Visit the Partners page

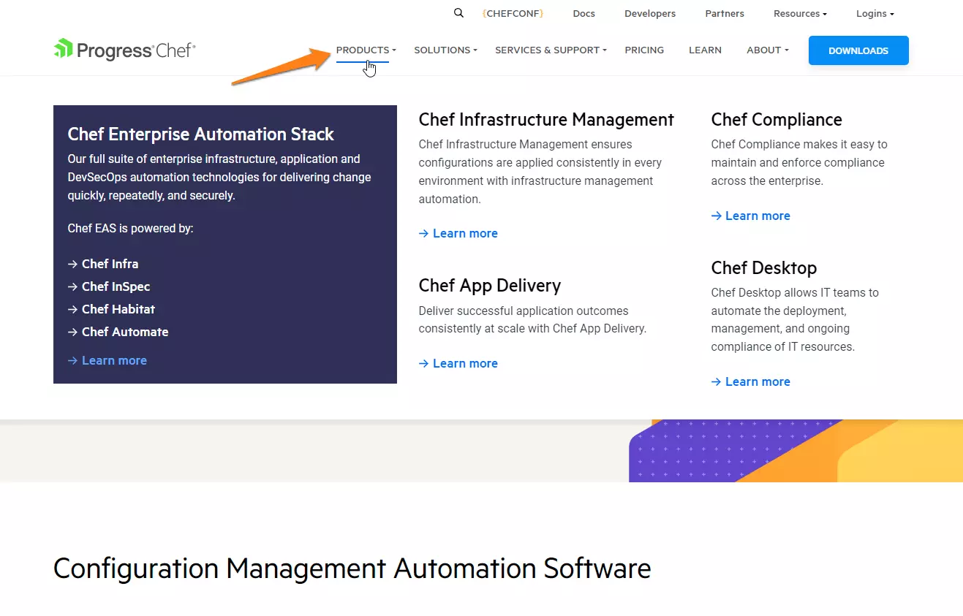(x=725, y=14)
